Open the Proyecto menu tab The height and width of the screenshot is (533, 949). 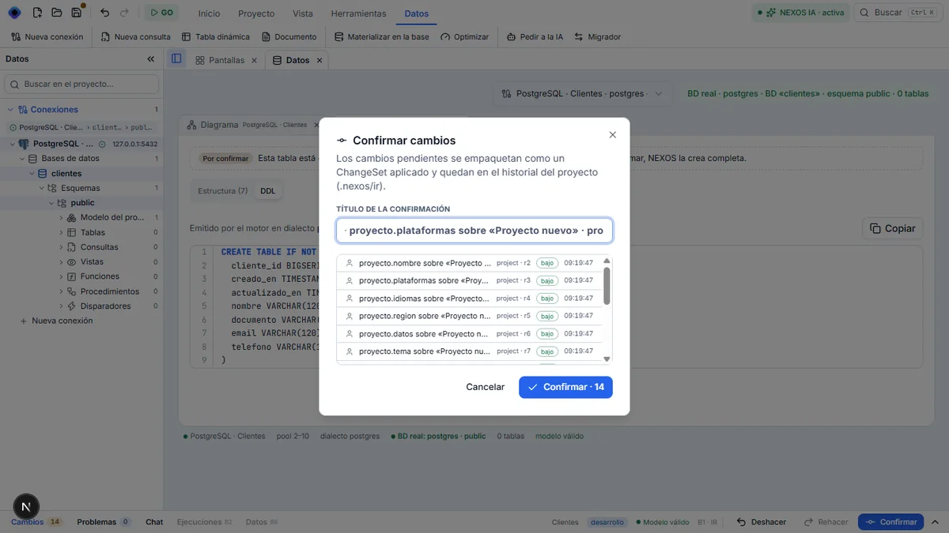[256, 13]
